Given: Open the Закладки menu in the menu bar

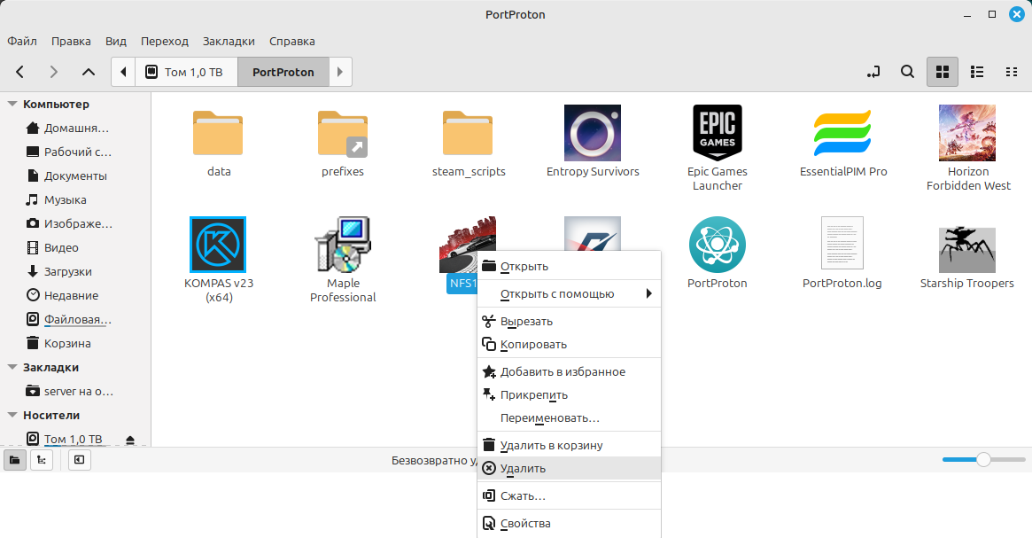Looking at the screenshot, I should click(229, 41).
